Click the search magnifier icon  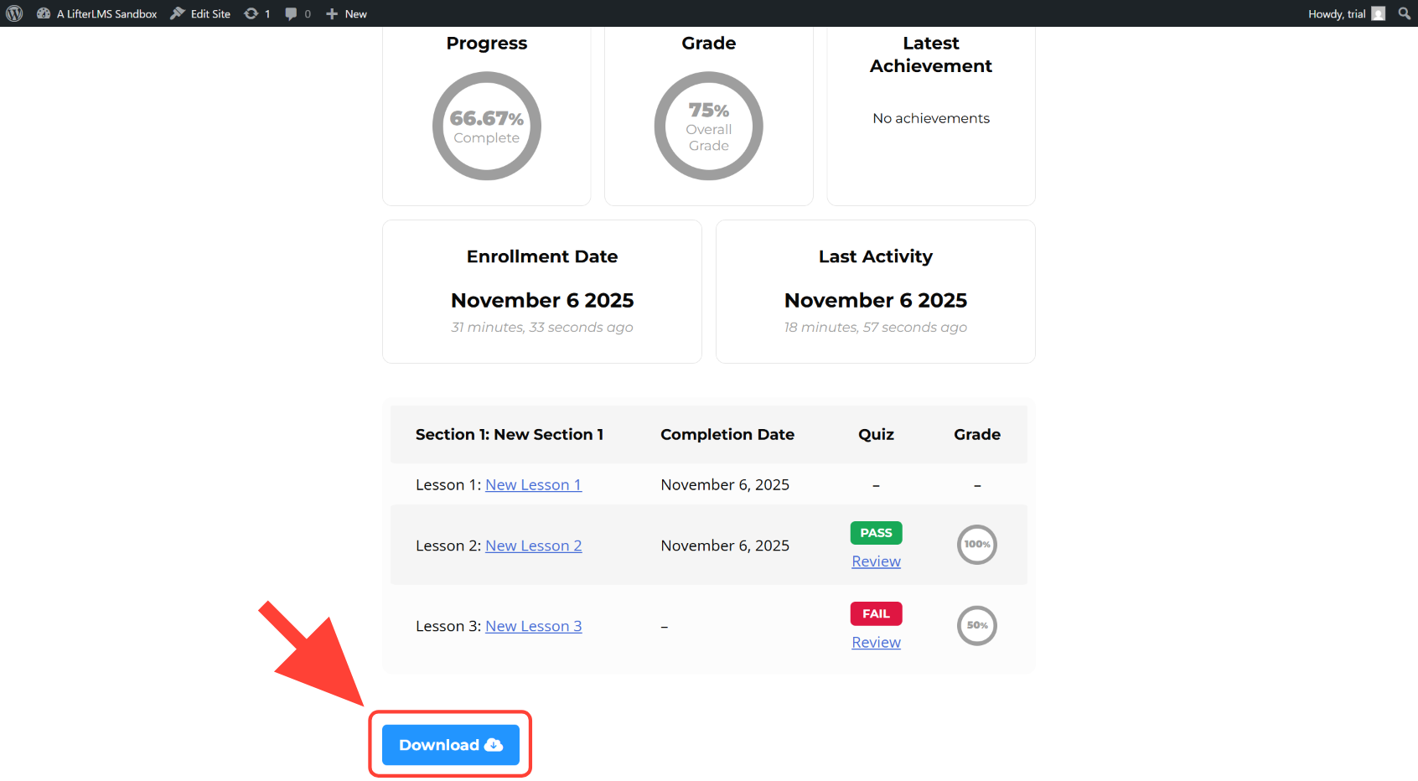pyautogui.click(x=1405, y=13)
